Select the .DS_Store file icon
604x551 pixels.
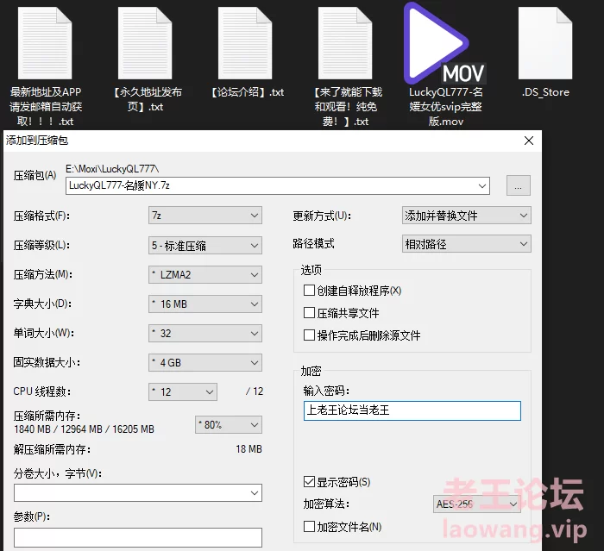[545, 43]
